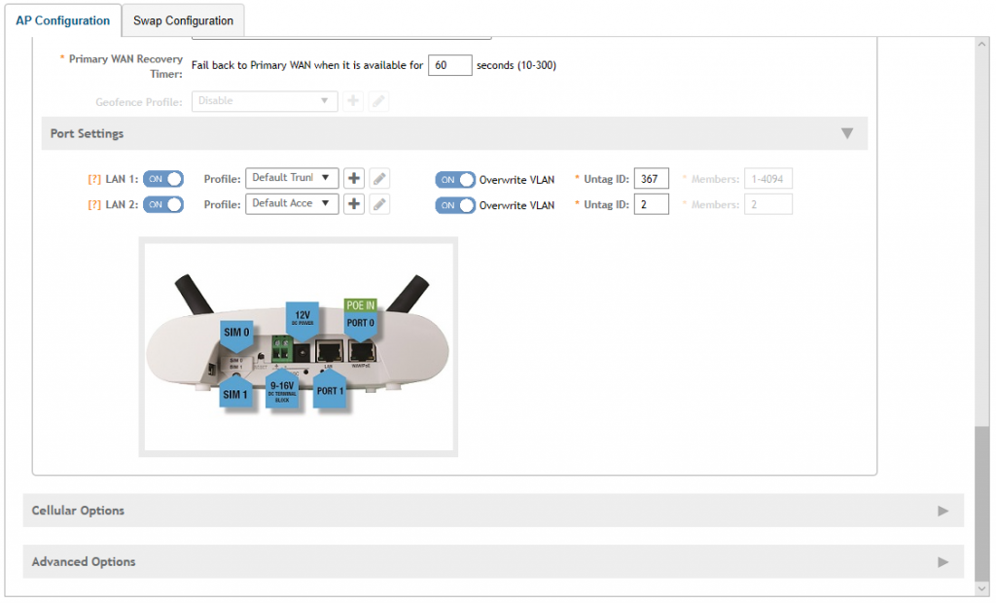
Task: Open the LAN 1 Profile dropdown
Action: pyautogui.click(x=292, y=178)
